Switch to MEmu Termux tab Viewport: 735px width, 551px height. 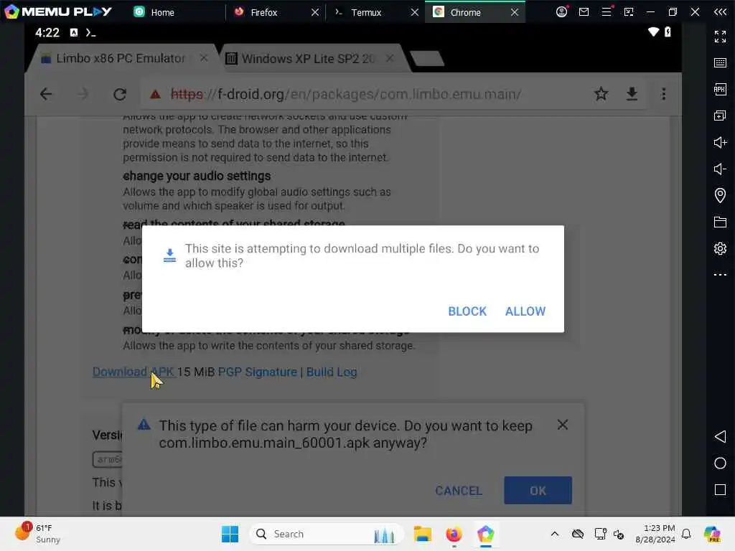[x=366, y=12]
